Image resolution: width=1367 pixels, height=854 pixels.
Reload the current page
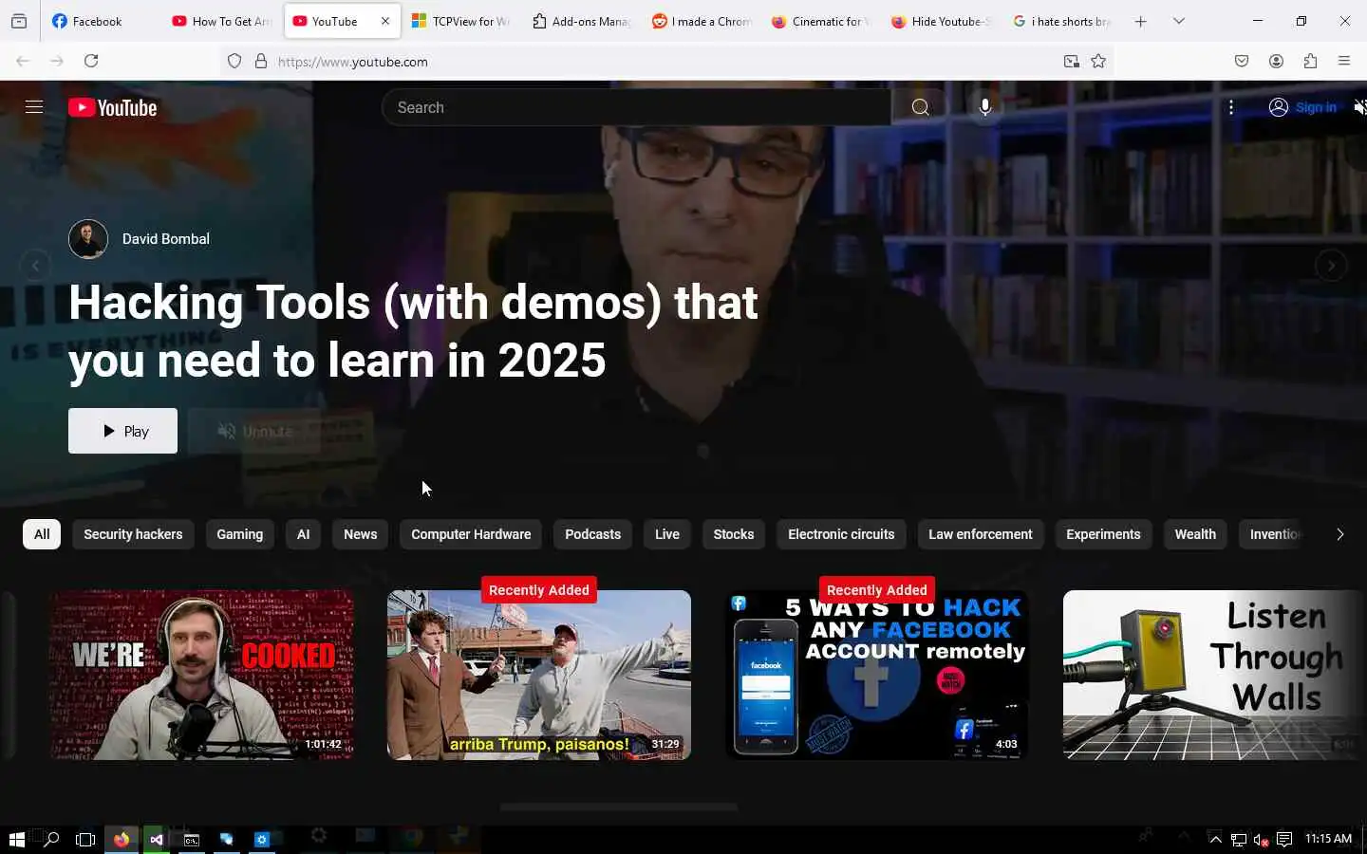click(91, 61)
